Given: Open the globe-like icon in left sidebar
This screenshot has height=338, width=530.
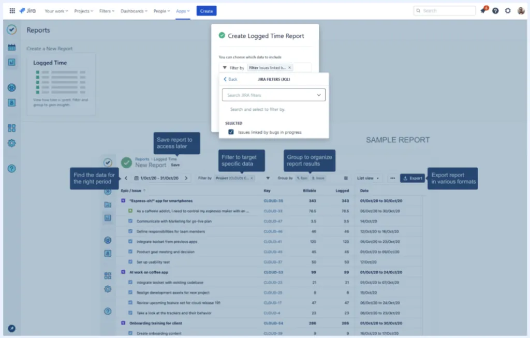Looking at the screenshot, I should [11, 87].
